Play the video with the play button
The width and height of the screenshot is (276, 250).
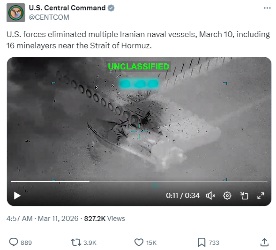[17, 196]
